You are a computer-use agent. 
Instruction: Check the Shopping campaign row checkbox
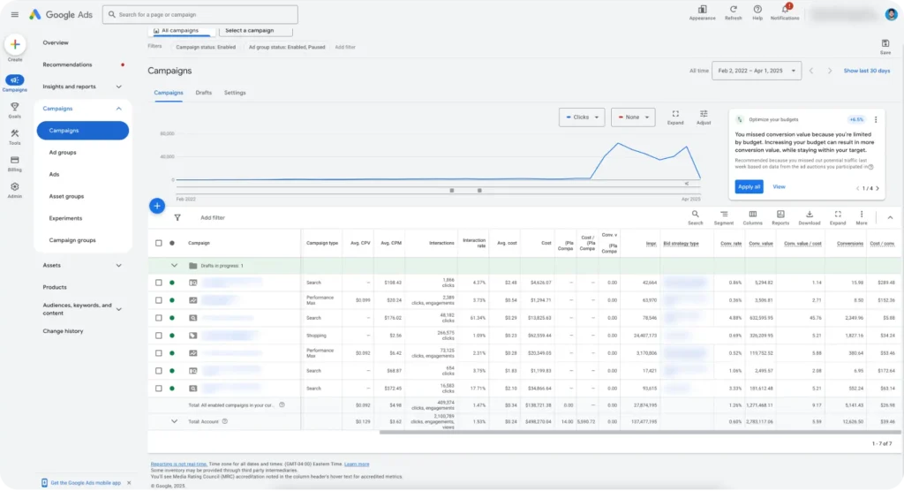point(159,336)
